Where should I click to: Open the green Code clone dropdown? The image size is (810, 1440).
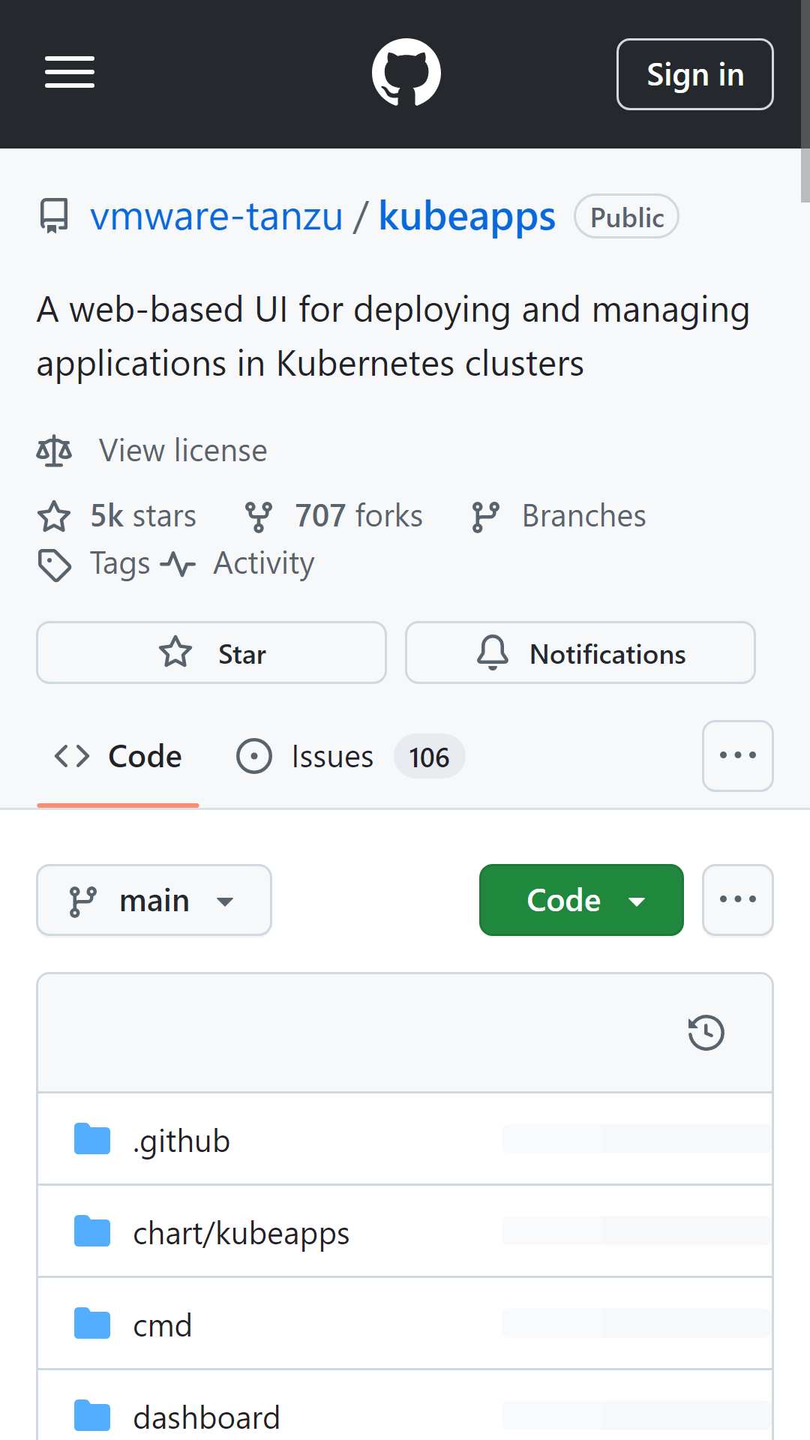[581, 900]
